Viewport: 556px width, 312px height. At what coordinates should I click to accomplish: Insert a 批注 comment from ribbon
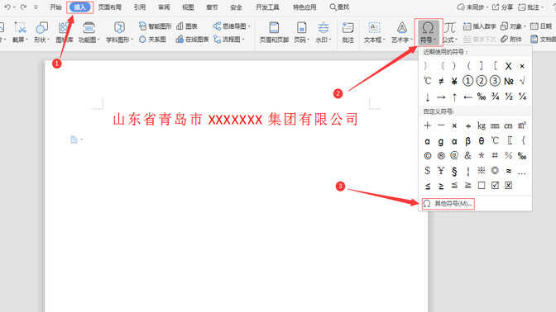(347, 32)
